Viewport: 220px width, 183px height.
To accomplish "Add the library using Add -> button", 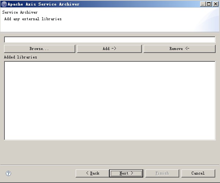I will (109, 49).
